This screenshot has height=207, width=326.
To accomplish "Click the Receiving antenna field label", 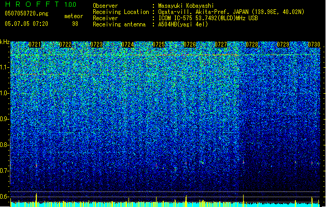I will pyautogui.click(x=119, y=24).
